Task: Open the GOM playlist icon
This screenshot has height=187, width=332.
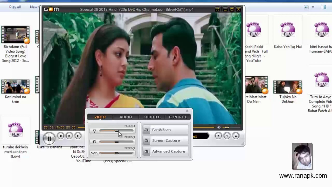Action: pos(236,136)
